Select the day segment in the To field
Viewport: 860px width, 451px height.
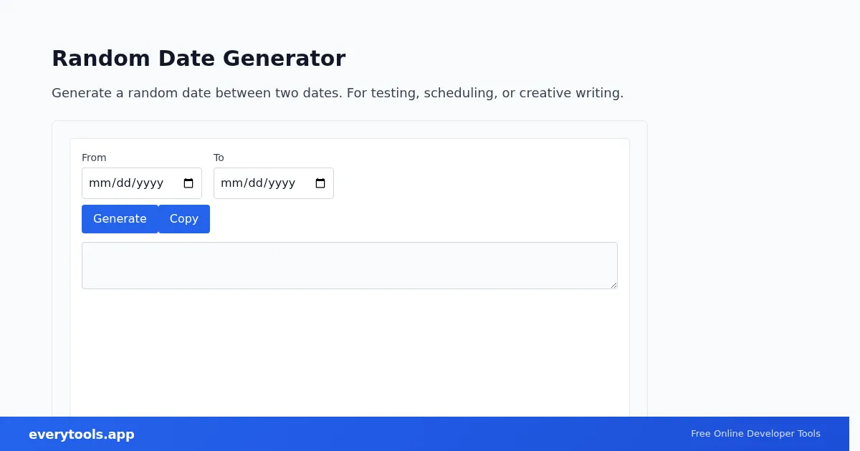click(257, 183)
